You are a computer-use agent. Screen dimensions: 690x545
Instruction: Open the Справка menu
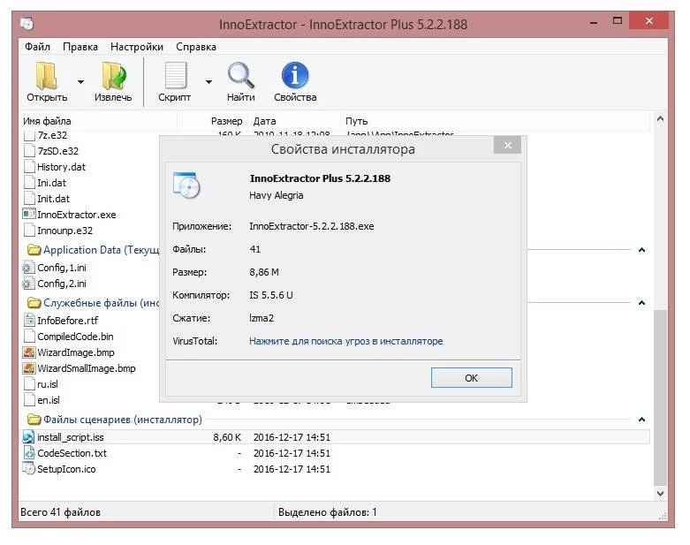point(196,47)
